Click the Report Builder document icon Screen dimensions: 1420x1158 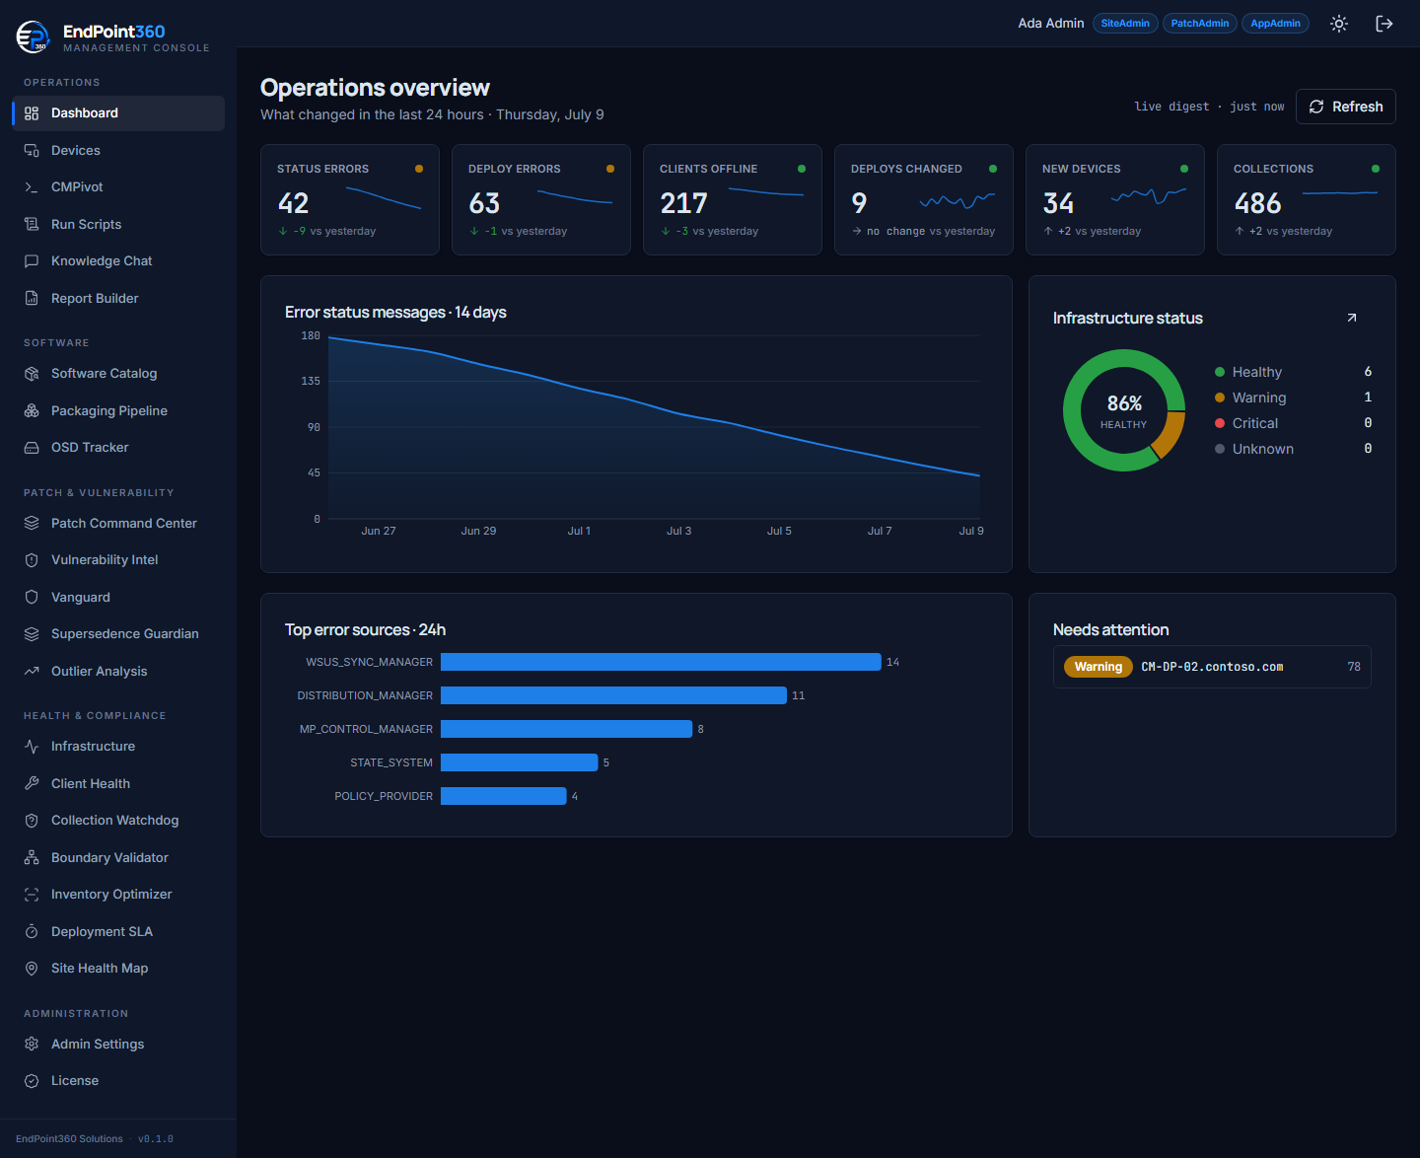pos(32,299)
